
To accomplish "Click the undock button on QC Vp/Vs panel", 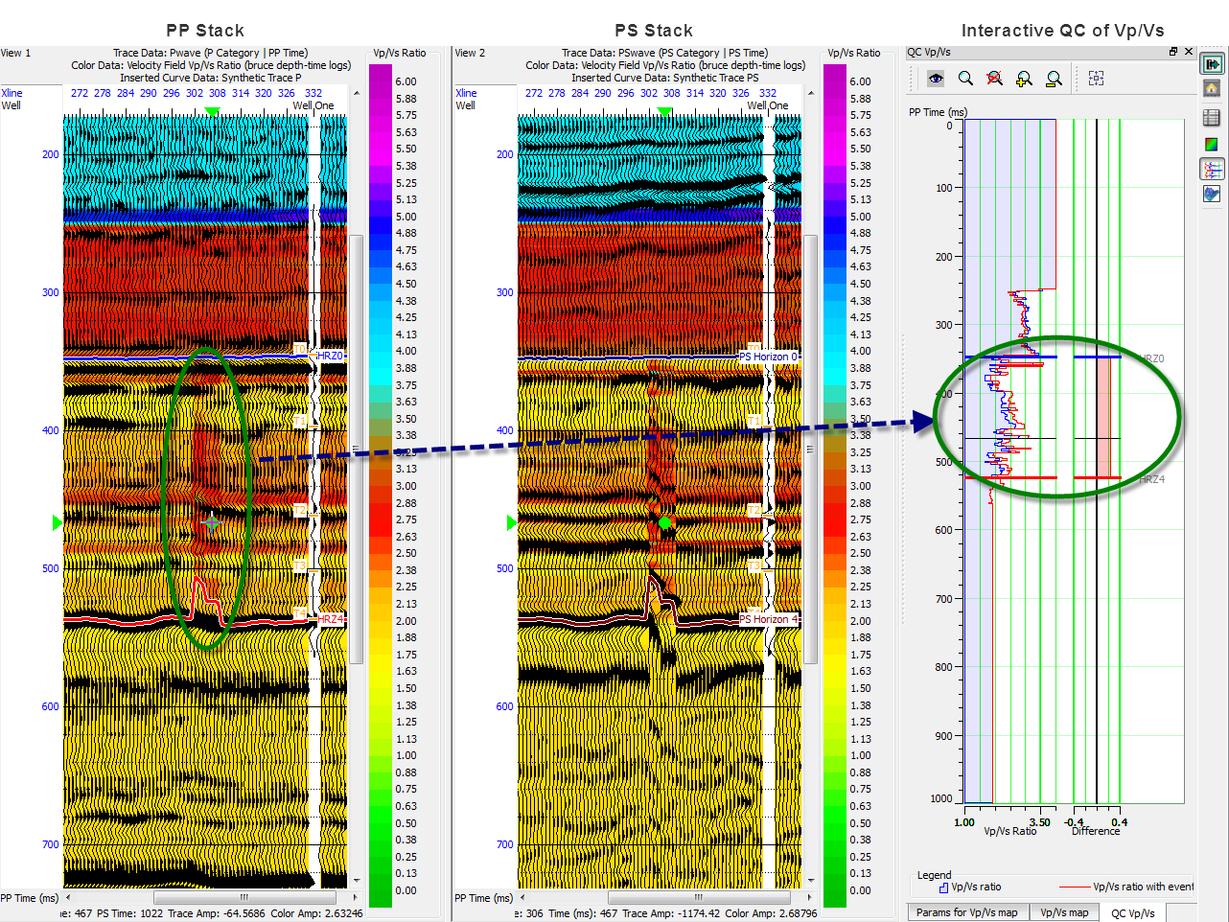I will (x=1172, y=52).
